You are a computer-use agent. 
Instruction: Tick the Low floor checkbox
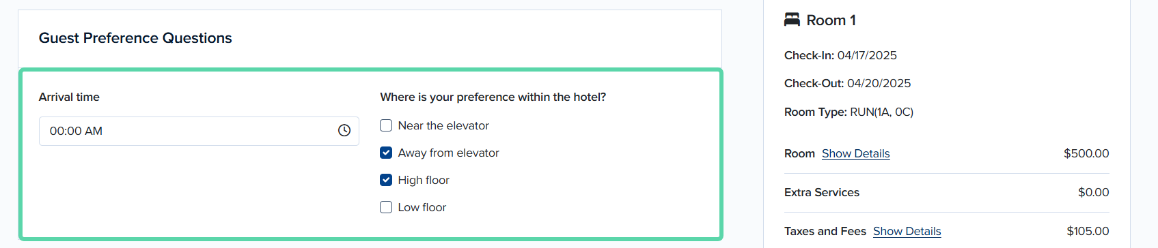tap(386, 207)
